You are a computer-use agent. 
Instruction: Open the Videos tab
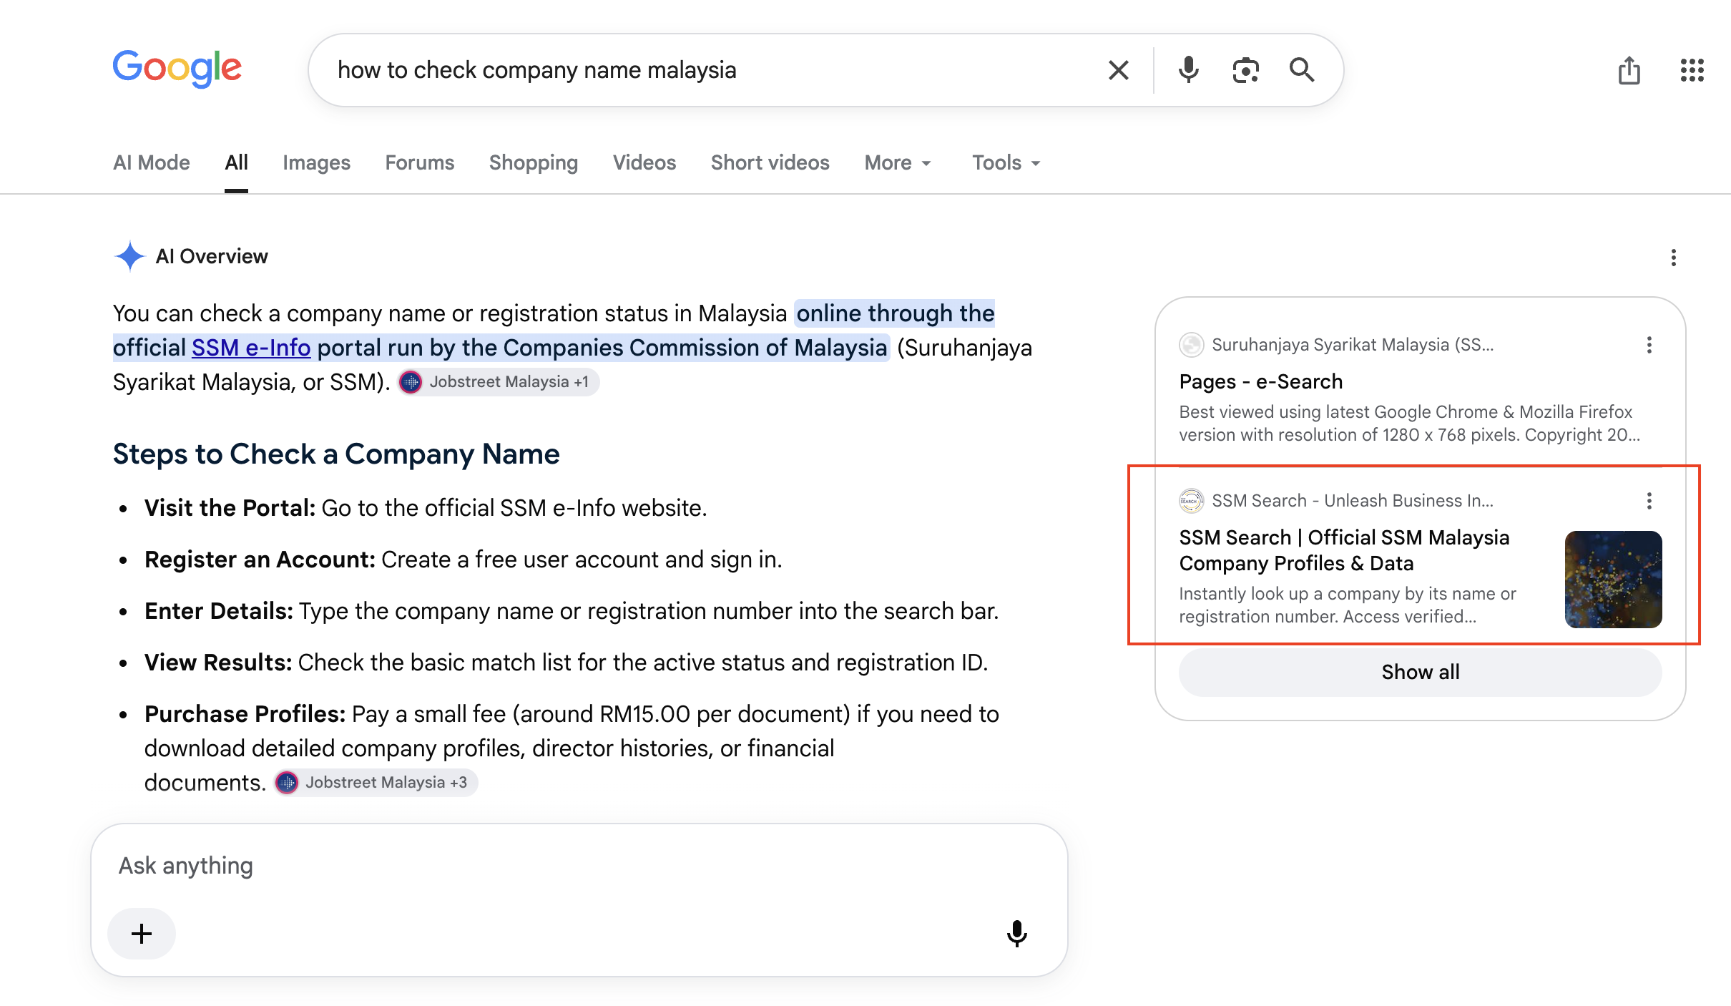click(x=644, y=162)
